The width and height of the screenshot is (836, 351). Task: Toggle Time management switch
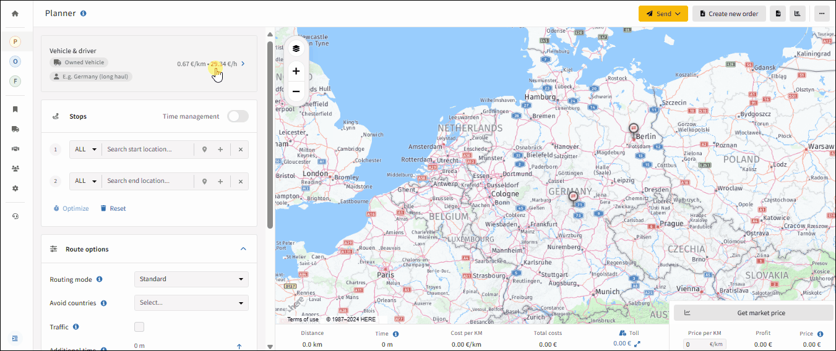click(238, 116)
